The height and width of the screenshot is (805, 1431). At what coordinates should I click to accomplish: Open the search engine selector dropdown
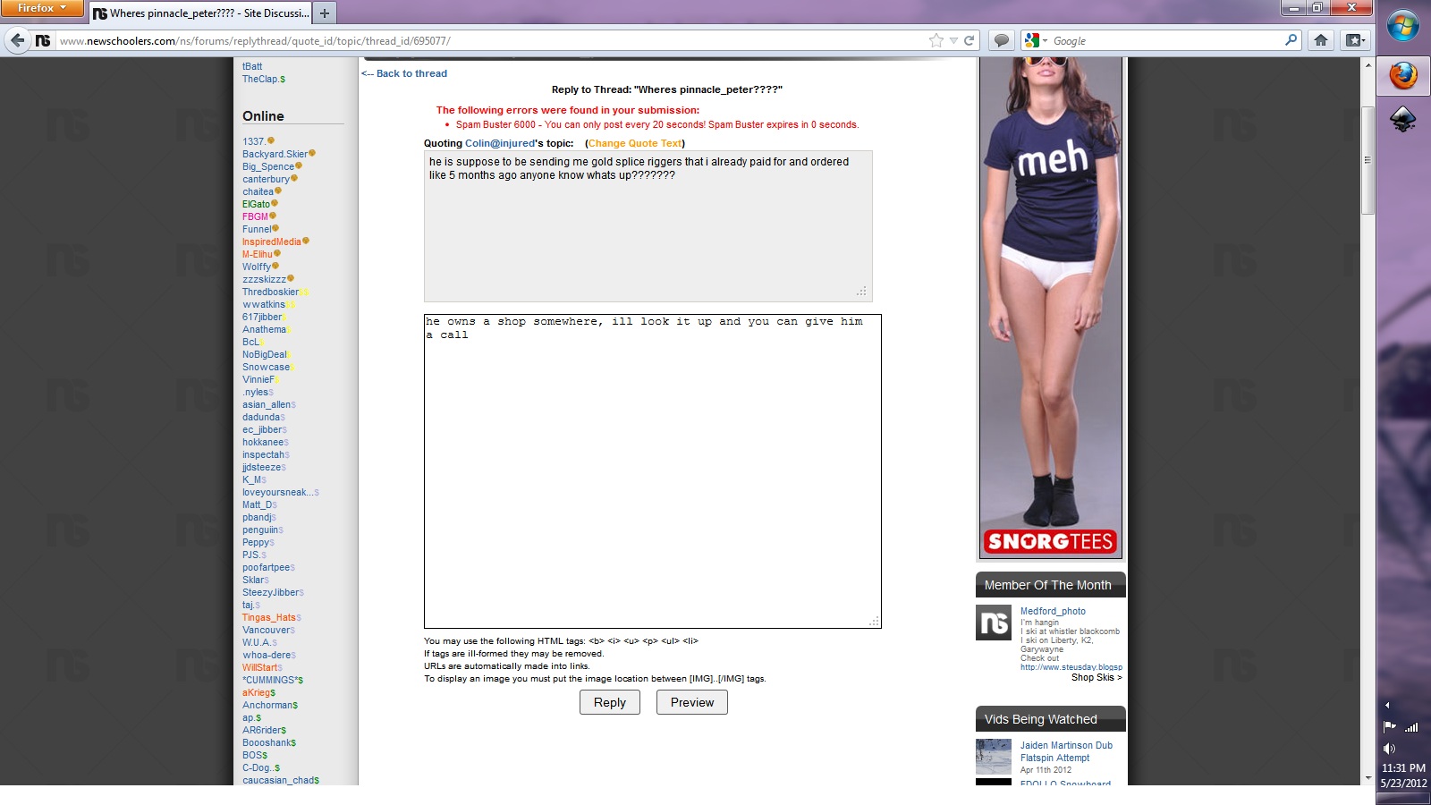(1036, 40)
